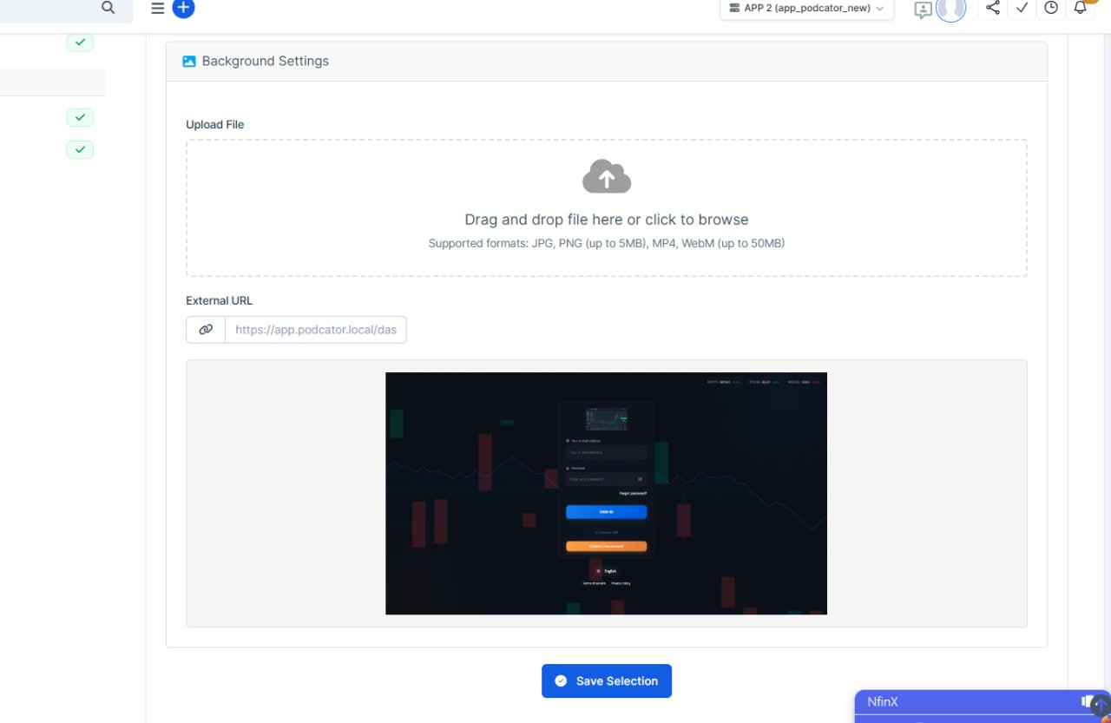Click the drag and drop upload area text
This screenshot has width=1111, height=723.
pos(606,220)
